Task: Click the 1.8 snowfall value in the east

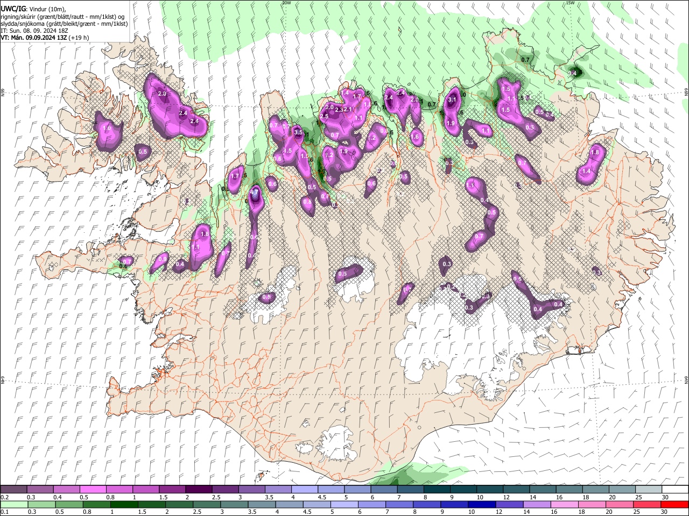Action: pos(595,153)
